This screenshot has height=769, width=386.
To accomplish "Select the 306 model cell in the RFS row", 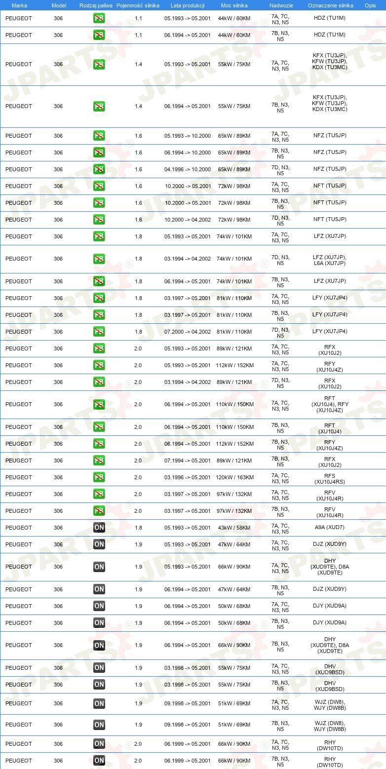I will point(58,477).
